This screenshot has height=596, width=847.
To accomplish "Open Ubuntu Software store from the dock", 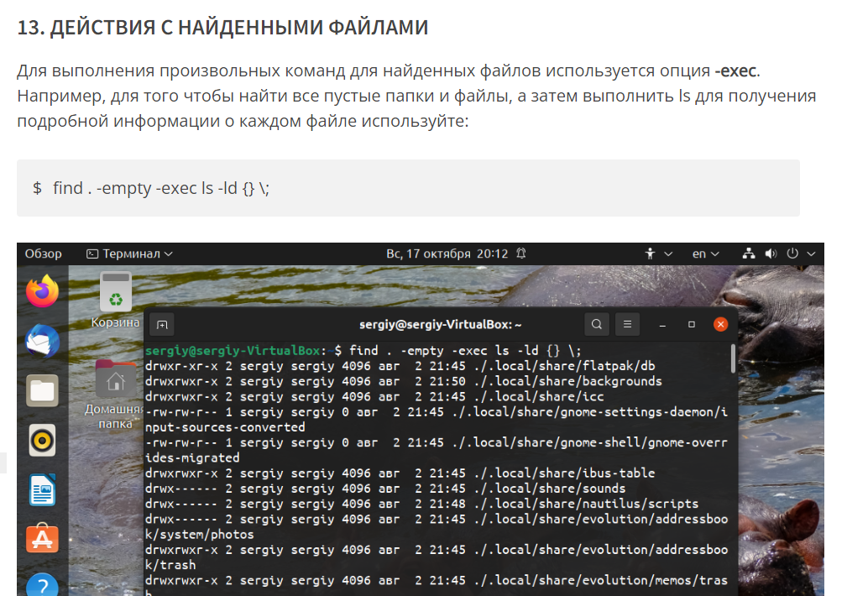I will [x=42, y=539].
